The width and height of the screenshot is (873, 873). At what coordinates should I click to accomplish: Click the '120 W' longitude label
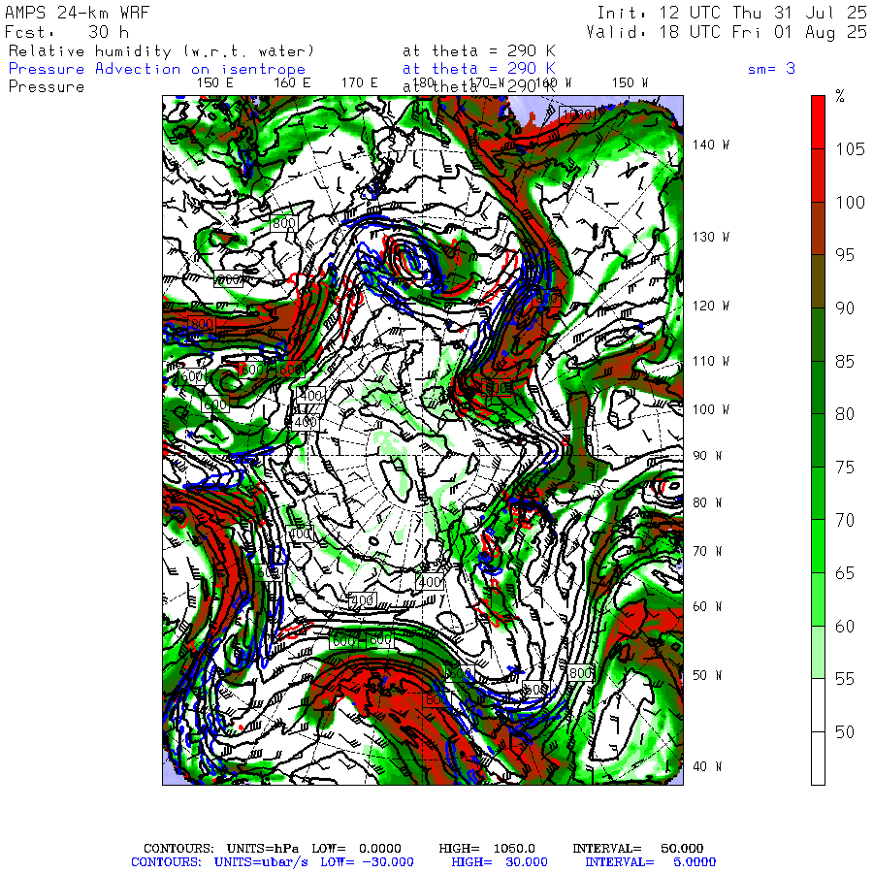[710, 306]
